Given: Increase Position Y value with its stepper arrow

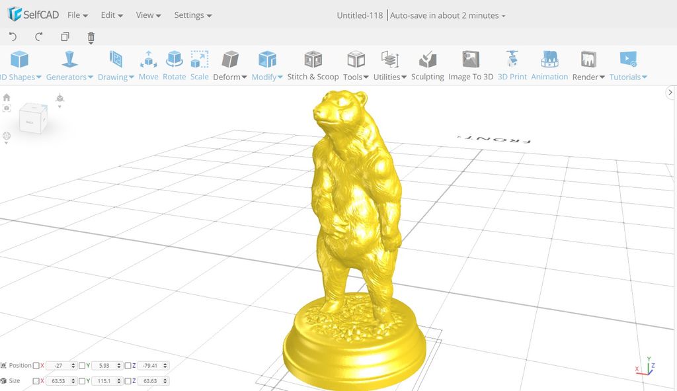Looking at the screenshot, I should point(119,363).
